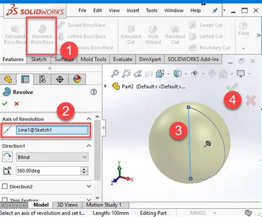
Task: Click the MMGS unit system in status bar
Action: [197, 213]
